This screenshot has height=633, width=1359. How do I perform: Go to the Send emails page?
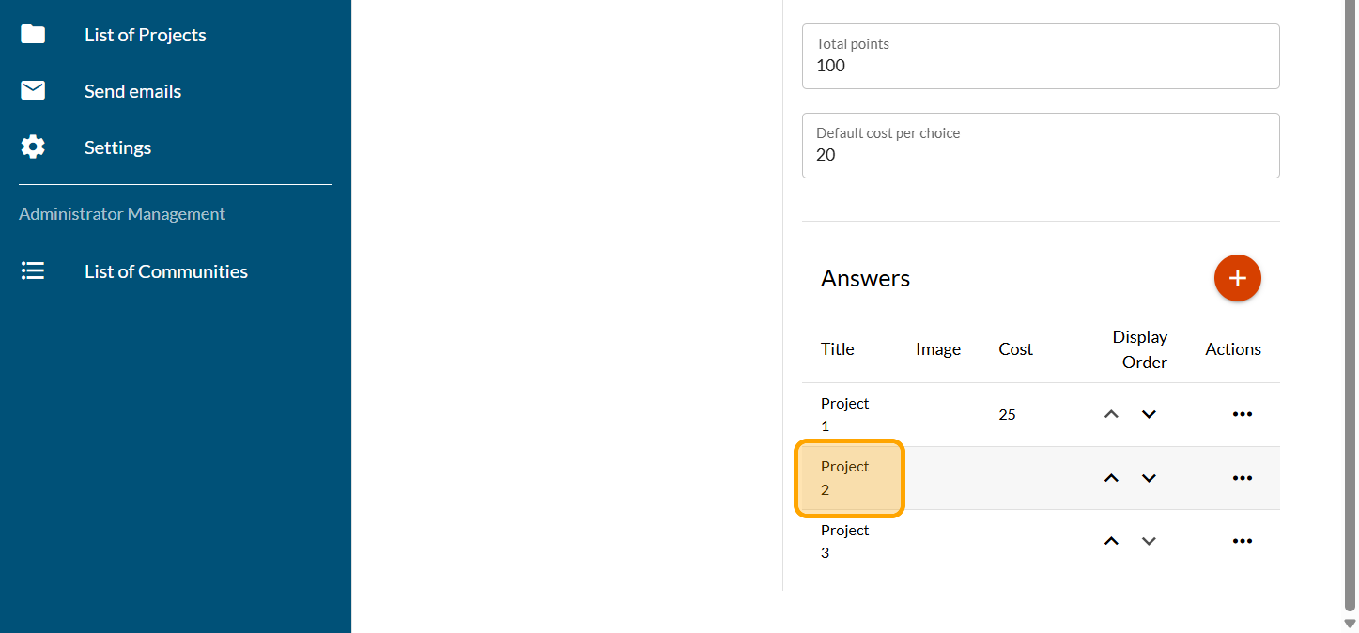[133, 91]
